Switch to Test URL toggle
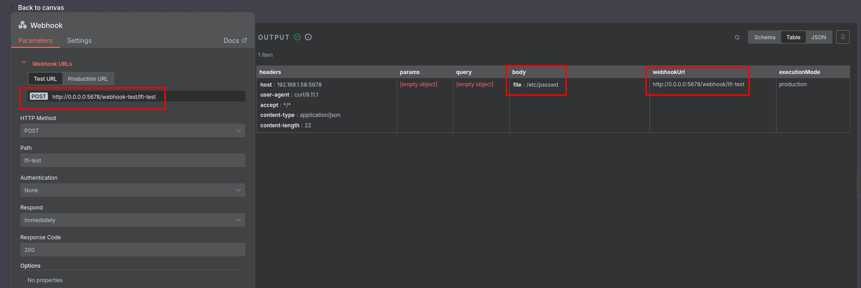This screenshot has width=861, height=288. tap(45, 79)
